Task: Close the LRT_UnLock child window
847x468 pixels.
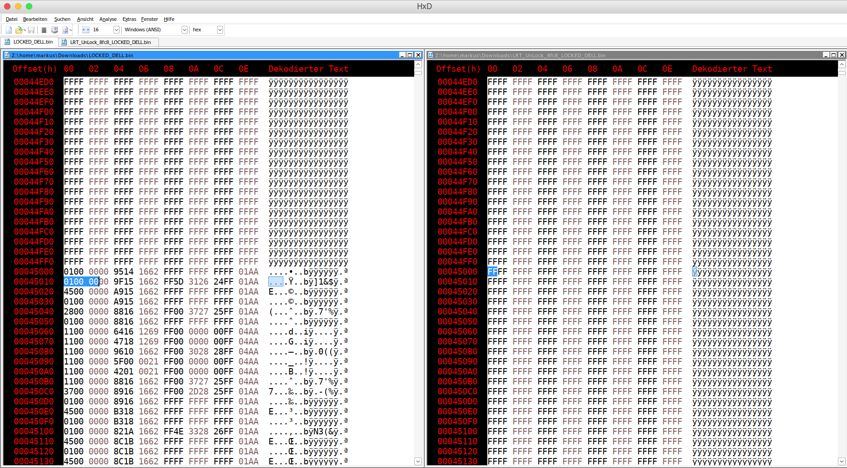Action: (842, 55)
